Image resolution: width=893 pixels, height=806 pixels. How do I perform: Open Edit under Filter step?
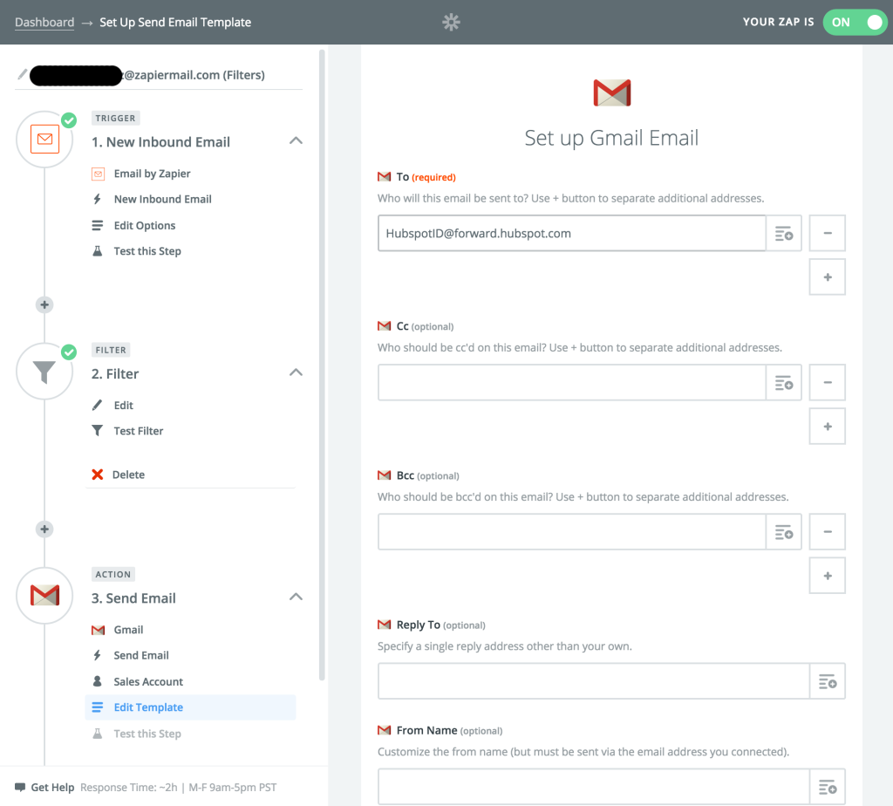[123, 406]
